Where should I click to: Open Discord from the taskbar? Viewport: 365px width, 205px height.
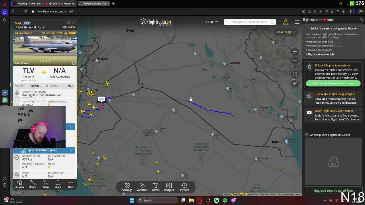tap(233, 200)
